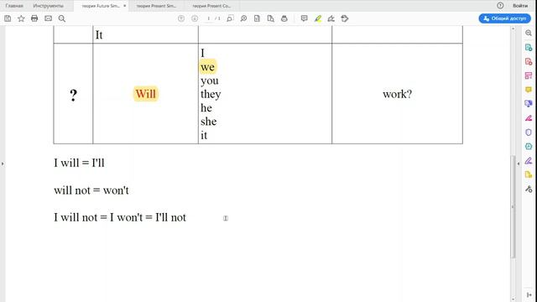Click the line will not = won't

(91, 190)
